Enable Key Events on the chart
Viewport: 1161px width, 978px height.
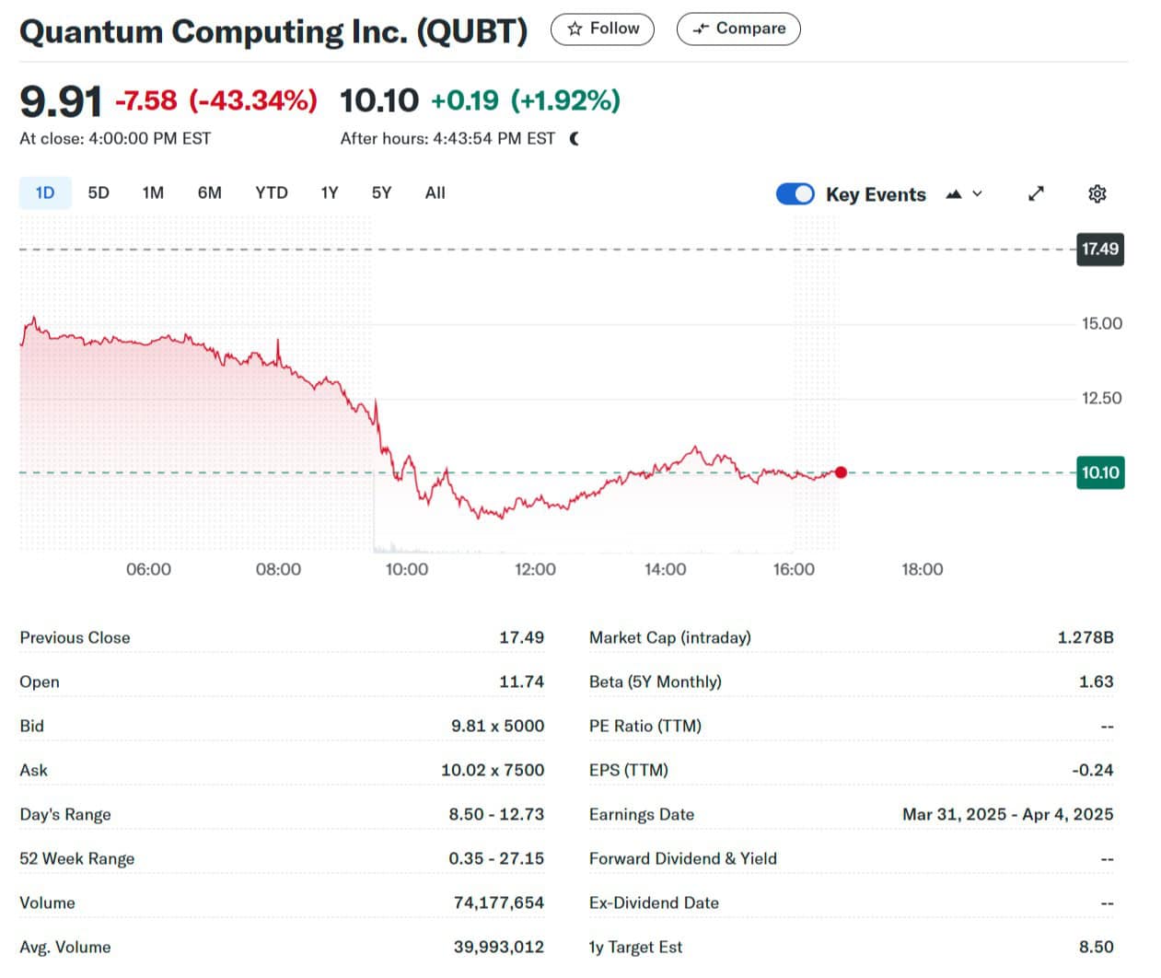pyautogui.click(x=795, y=193)
